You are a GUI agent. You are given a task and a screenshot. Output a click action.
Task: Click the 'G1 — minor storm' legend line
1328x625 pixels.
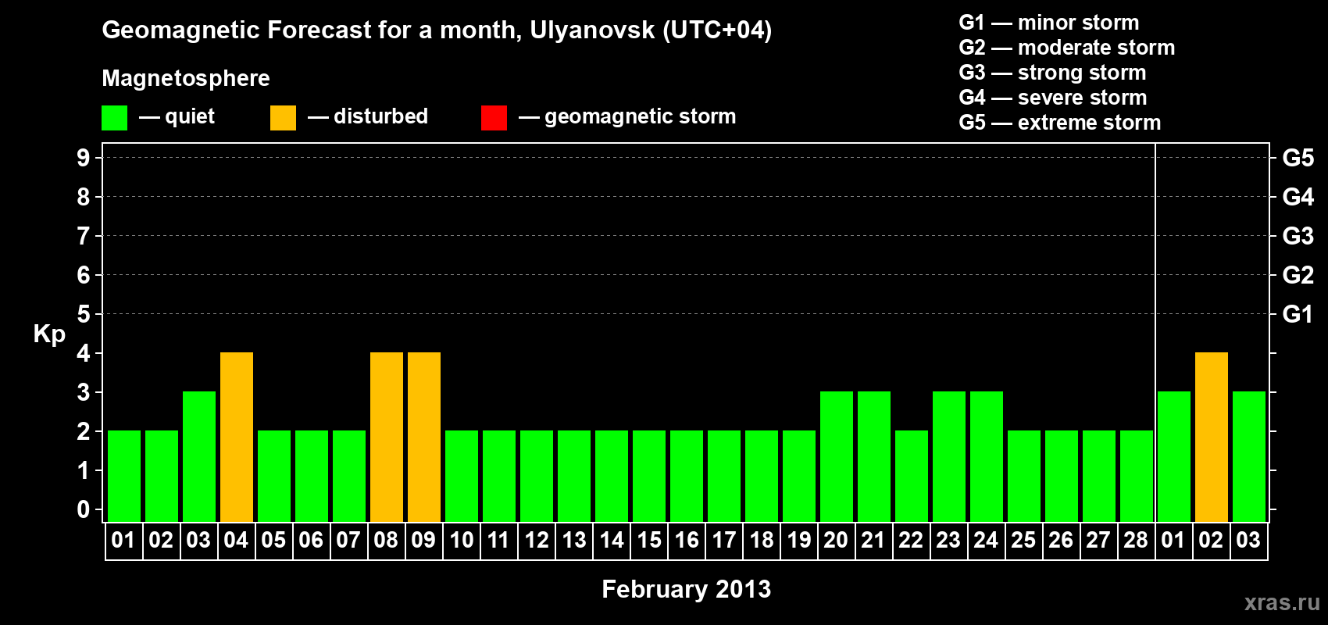click(1049, 23)
